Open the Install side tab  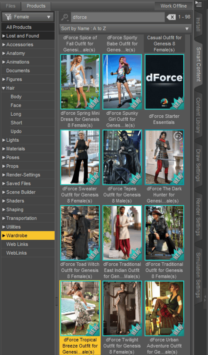click(x=198, y=24)
